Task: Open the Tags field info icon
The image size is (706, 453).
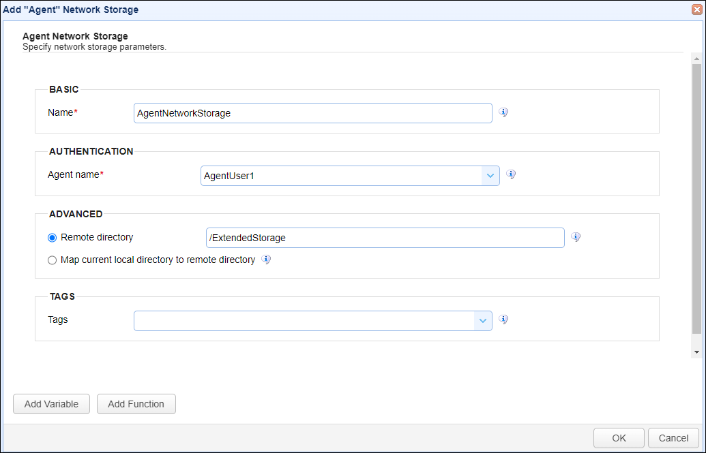Action: [503, 319]
